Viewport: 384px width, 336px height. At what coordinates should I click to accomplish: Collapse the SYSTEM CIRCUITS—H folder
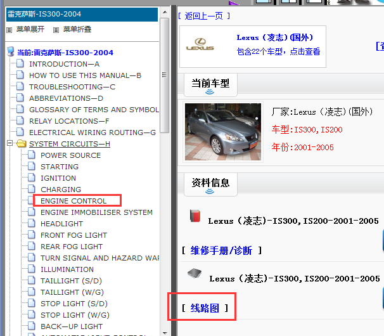click(10, 143)
